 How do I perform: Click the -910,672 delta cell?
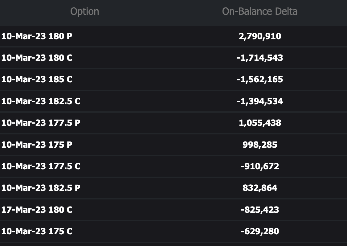tap(260, 166)
